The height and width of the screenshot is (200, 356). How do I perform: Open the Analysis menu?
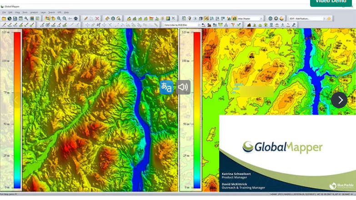coord(34,12)
